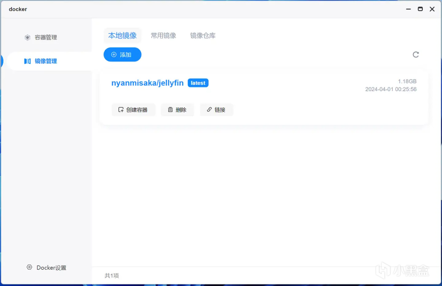442x286 pixels.
Task: Minimize the docker window
Action: pyautogui.click(x=409, y=9)
